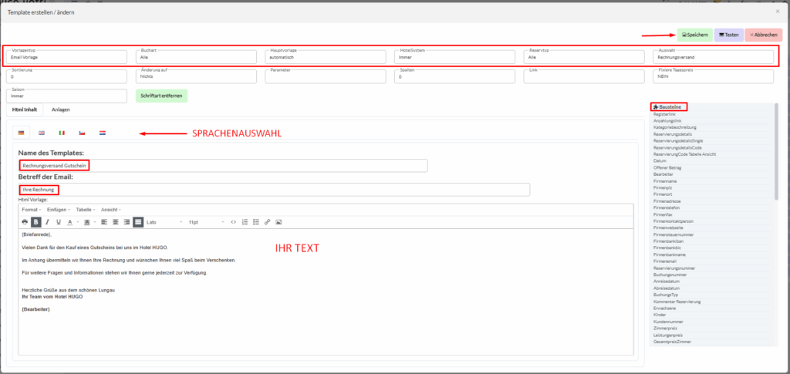The height and width of the screenshot is (374, 790).
Task: Open the Vorlagentyp Email Vorlage dropdown
Action: (x=67, y=57)
